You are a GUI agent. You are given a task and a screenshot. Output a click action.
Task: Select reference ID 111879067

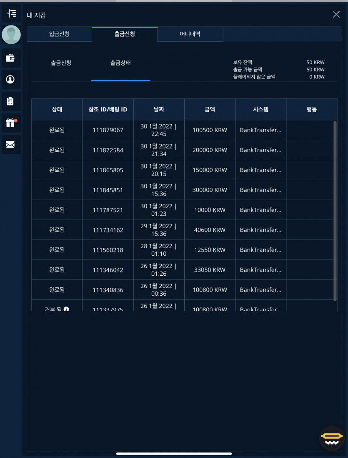(108, 130)
